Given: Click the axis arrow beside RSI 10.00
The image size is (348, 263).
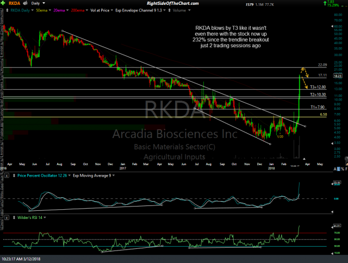Looking at the screenshot, I should click(332, 253).
